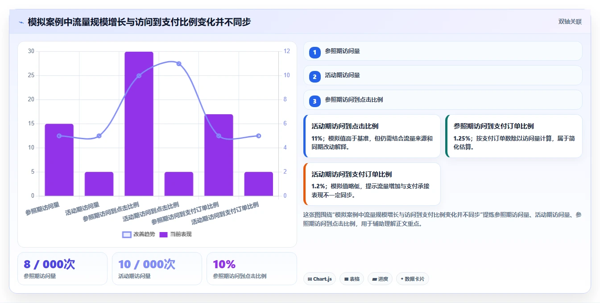Click the 表格 tag chip

tap(352, 279)
